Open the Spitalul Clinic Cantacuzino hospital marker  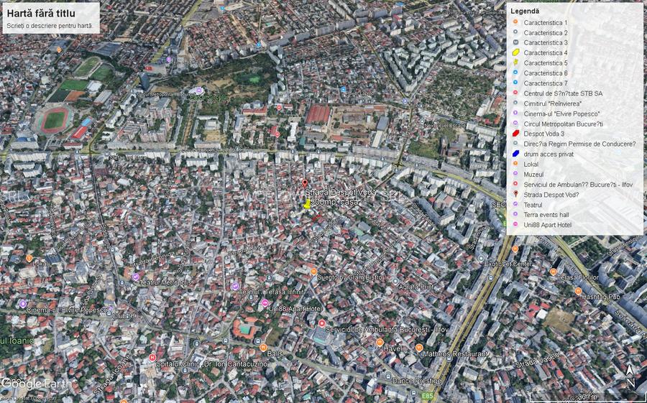(152, 357)
